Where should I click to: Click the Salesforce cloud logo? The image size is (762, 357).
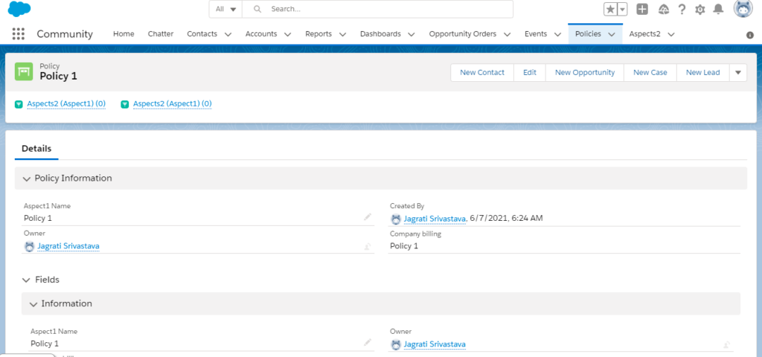point(19,9)
